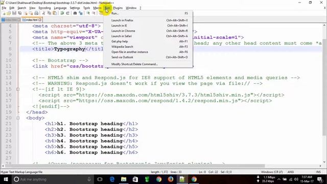
Task: Click the Paste clipboard toolbar icon
Action: tap(55, 13)
